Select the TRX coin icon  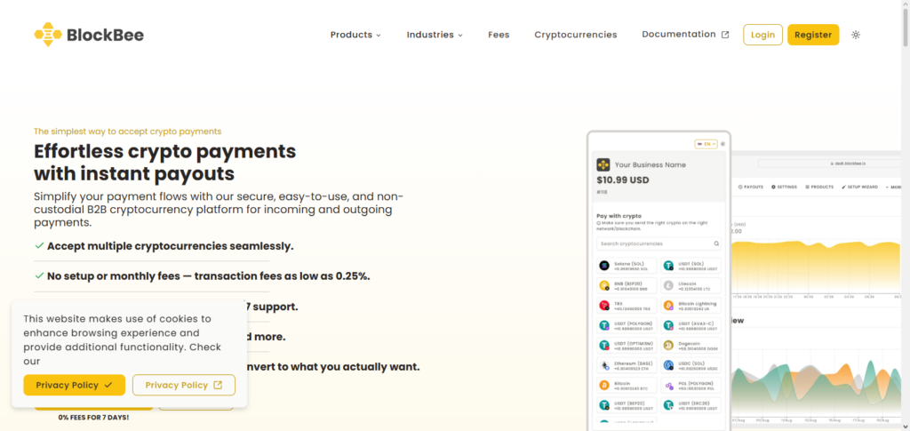[603, 305]
